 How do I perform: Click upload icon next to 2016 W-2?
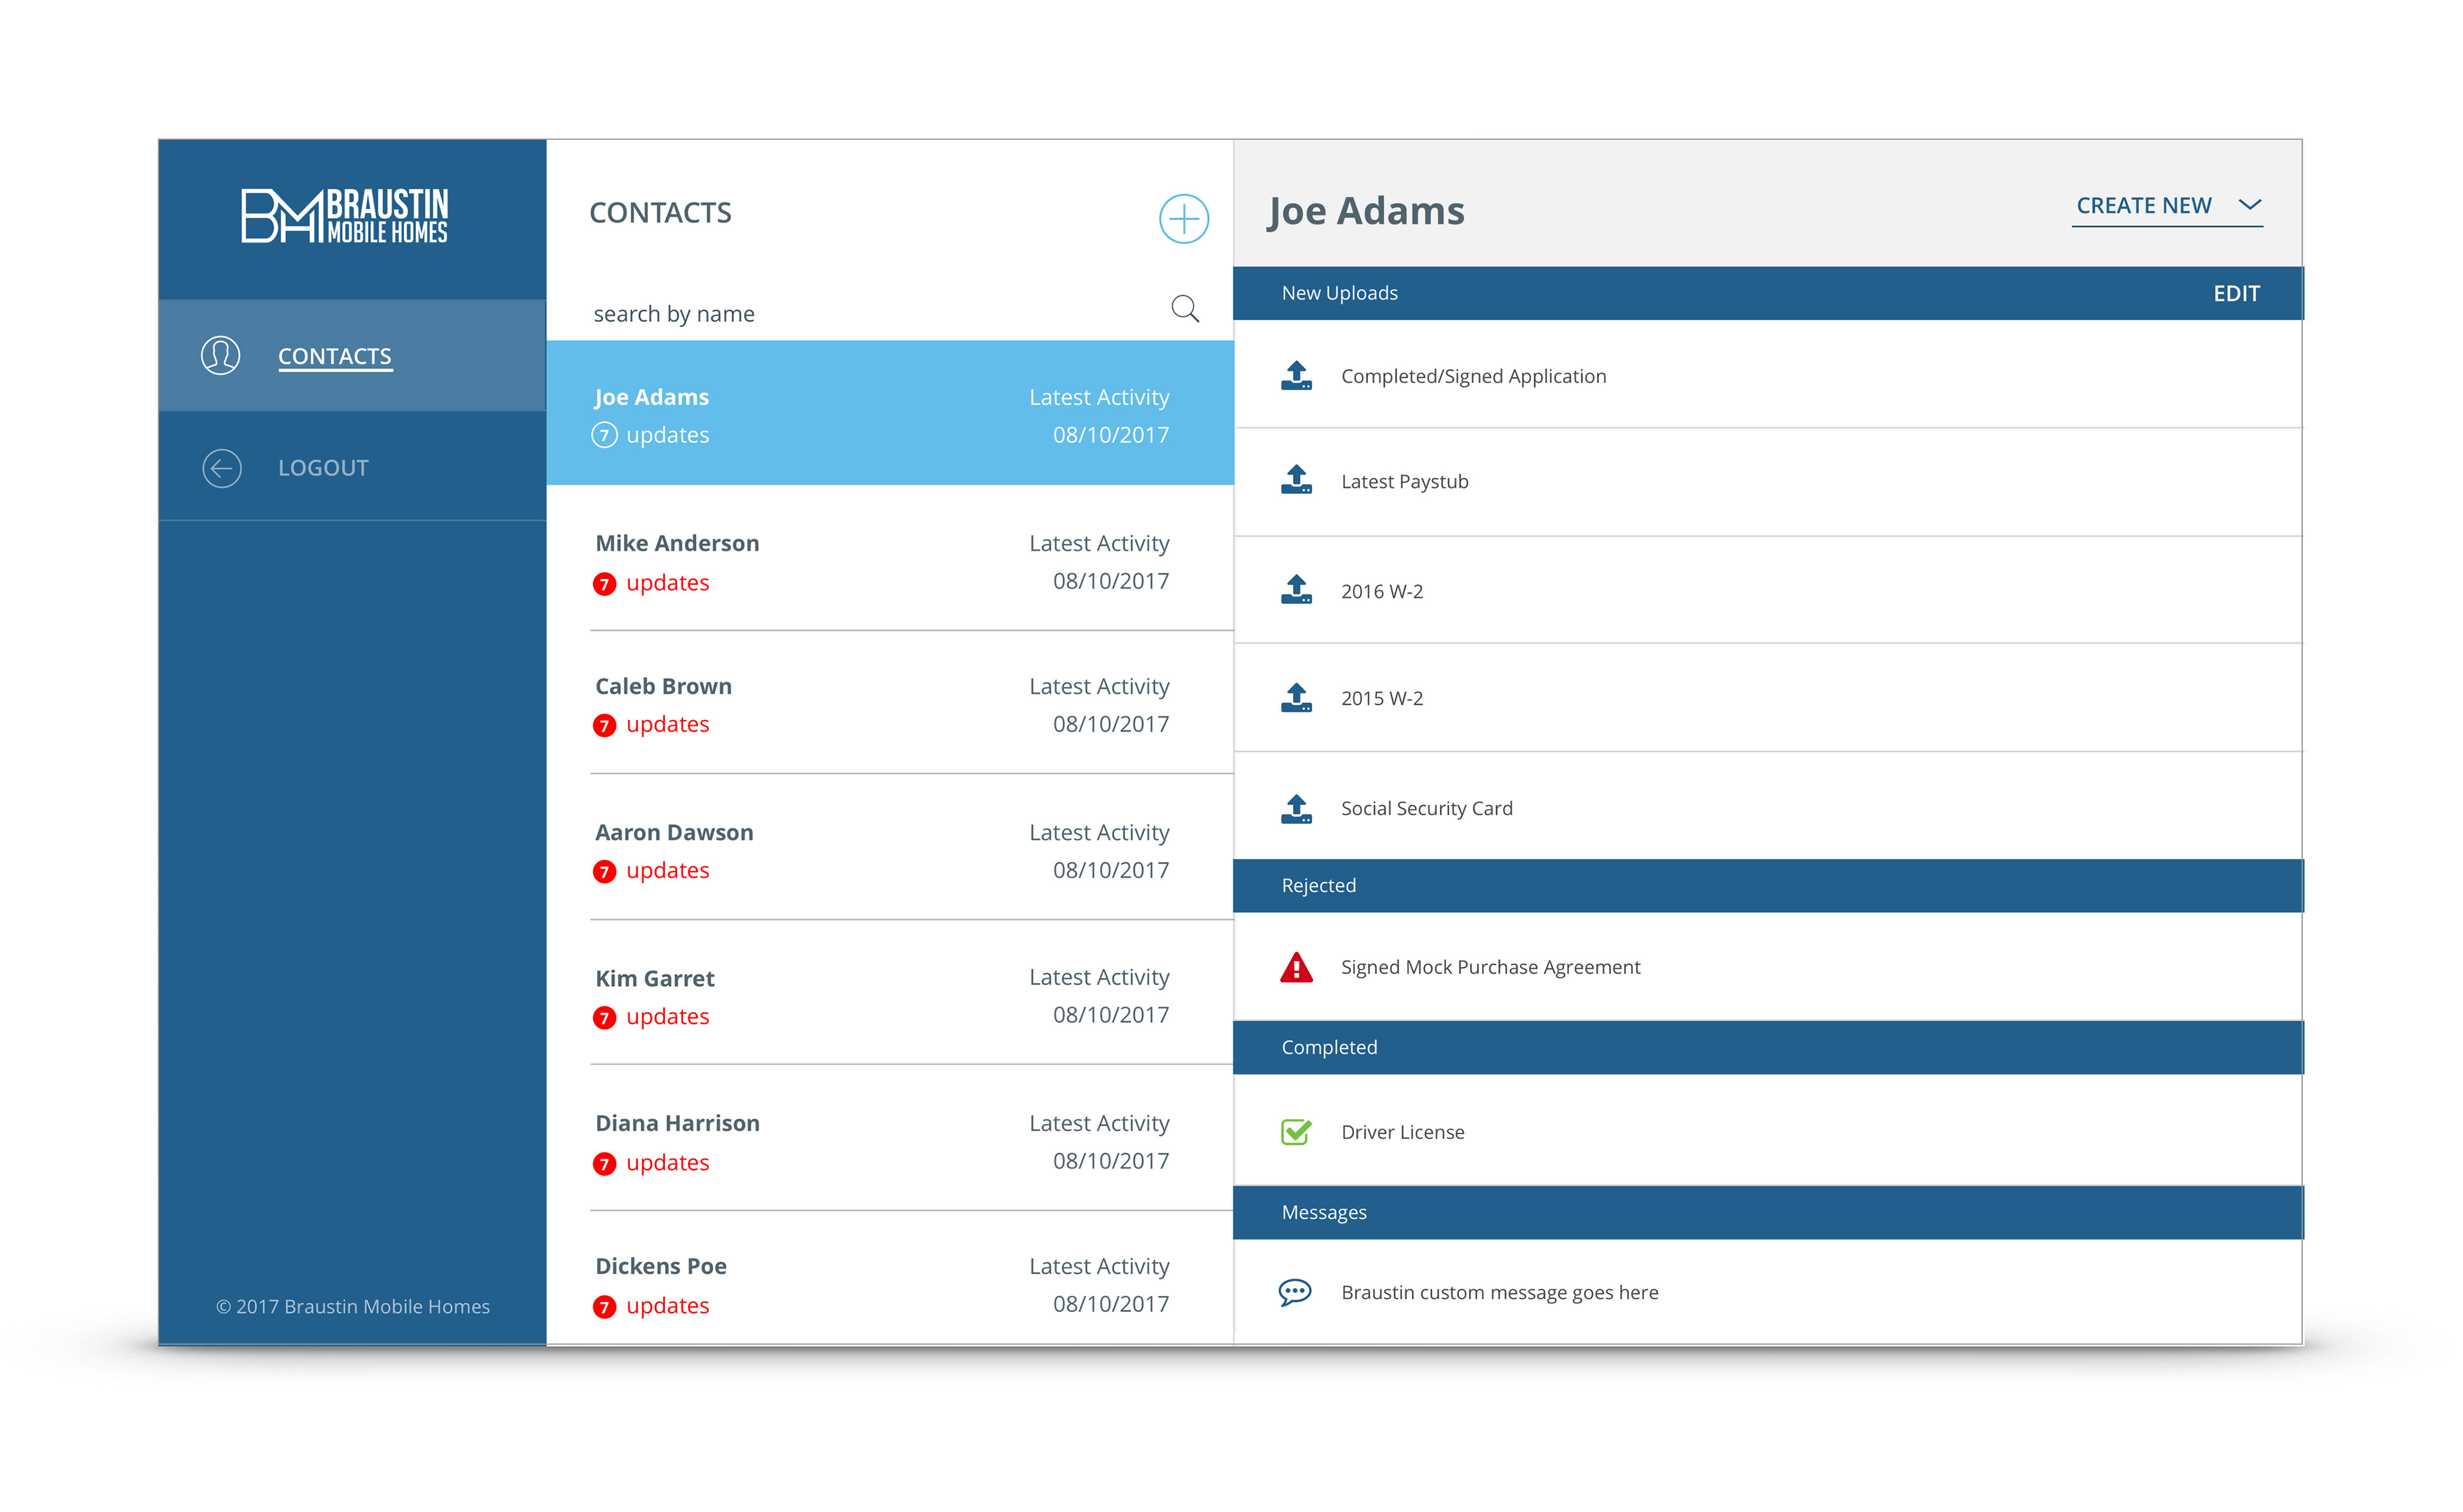point(1296,590)
